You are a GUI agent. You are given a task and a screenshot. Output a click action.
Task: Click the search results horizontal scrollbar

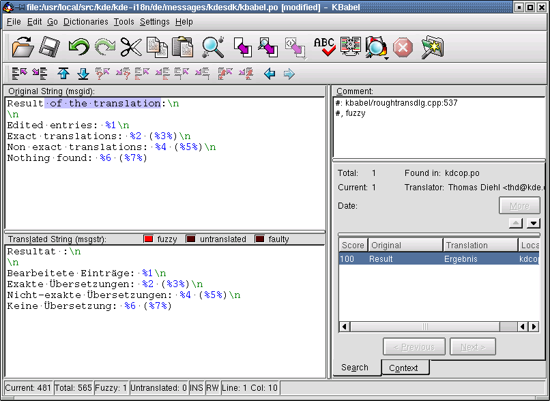pyautogui.click(x=430, y=327)
